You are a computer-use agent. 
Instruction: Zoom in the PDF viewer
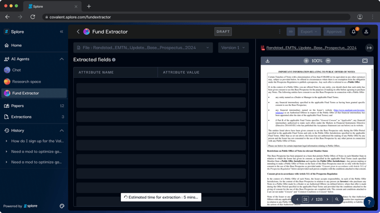pyautogui.click(x=306, y=61)
